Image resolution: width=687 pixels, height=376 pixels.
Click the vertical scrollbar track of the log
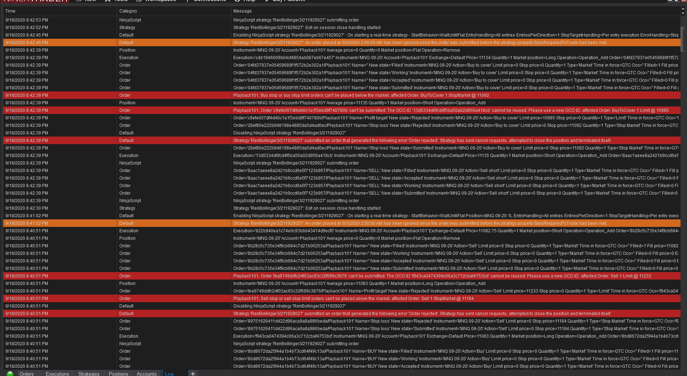coord(683,194)
